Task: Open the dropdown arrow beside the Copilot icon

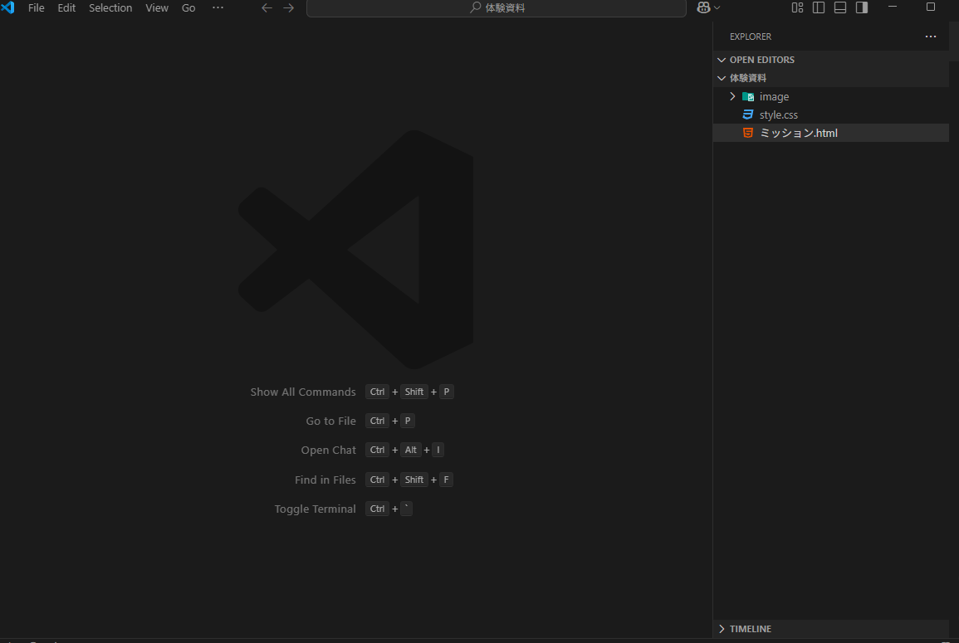Action: 717,8
